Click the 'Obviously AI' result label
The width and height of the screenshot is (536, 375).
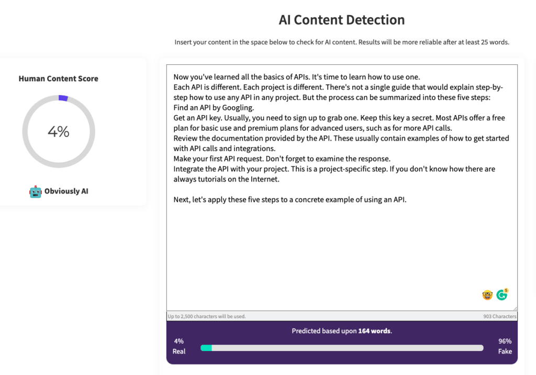pyautogui.click(x=66, y=191)
